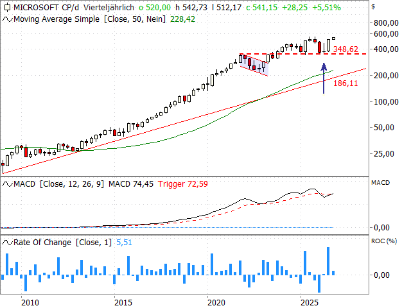411x308 pixels.
Task: Click the shaded flag pattern on the price chart
Action: (254, 65)
